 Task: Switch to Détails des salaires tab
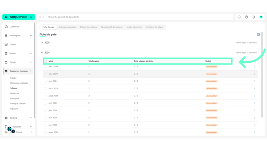[x=88, y=27]
